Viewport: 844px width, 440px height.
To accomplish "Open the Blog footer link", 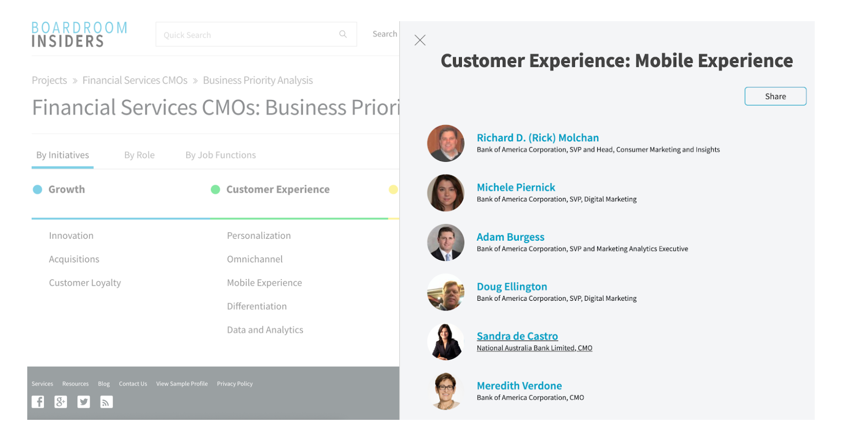I will [x=104, y=384].
